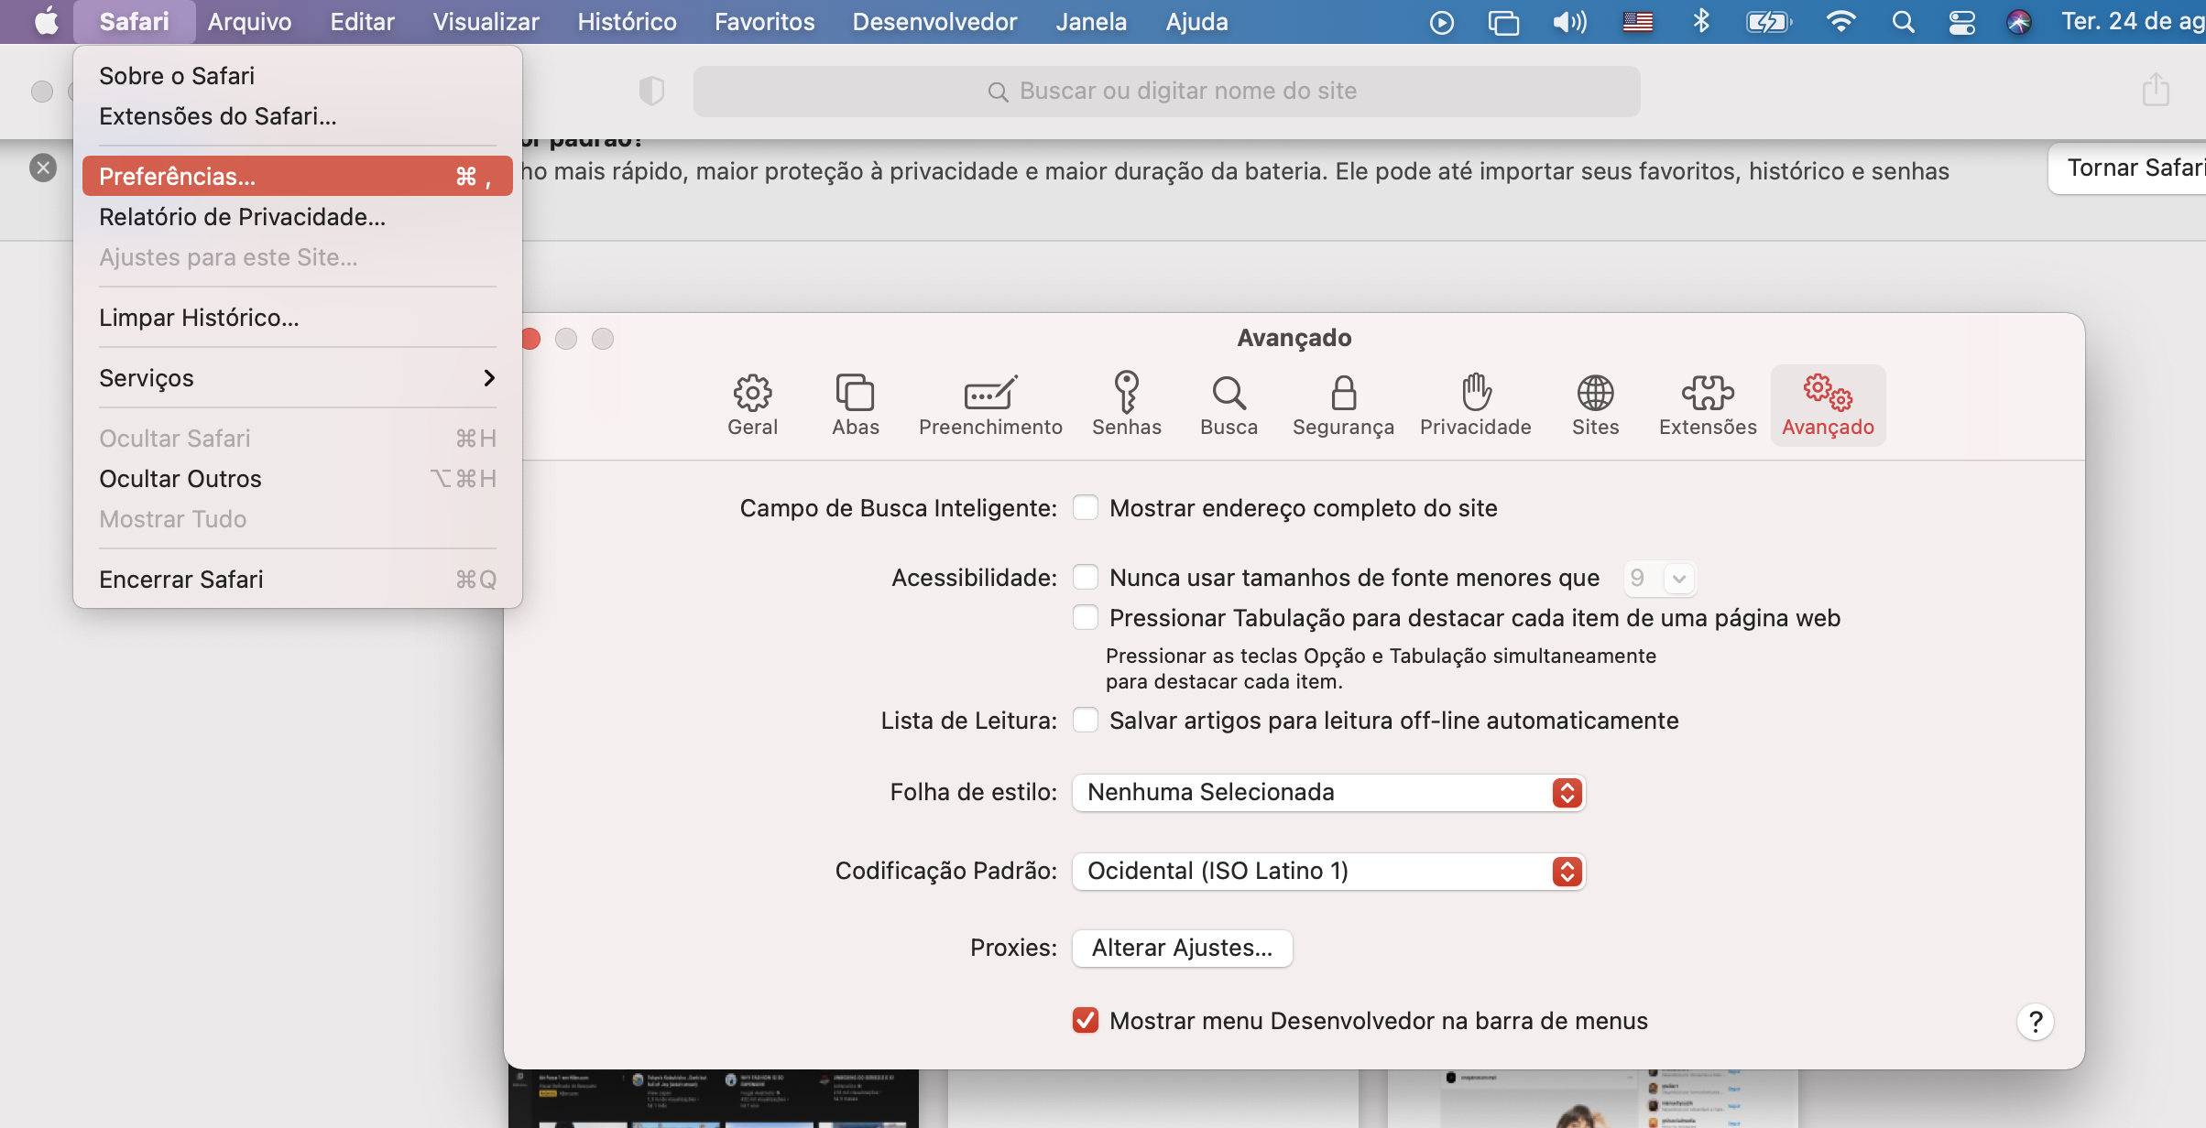Open the Wi-Fi status icon

(x=1840, y=22)
